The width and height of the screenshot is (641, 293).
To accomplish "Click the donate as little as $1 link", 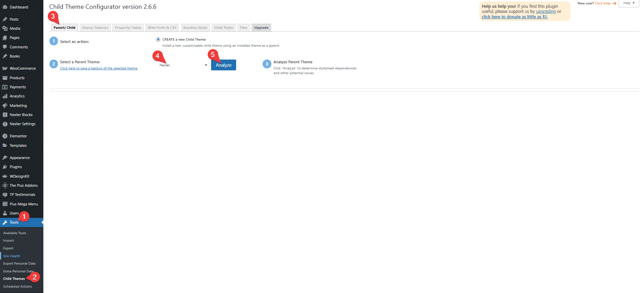I will (515, 17).
